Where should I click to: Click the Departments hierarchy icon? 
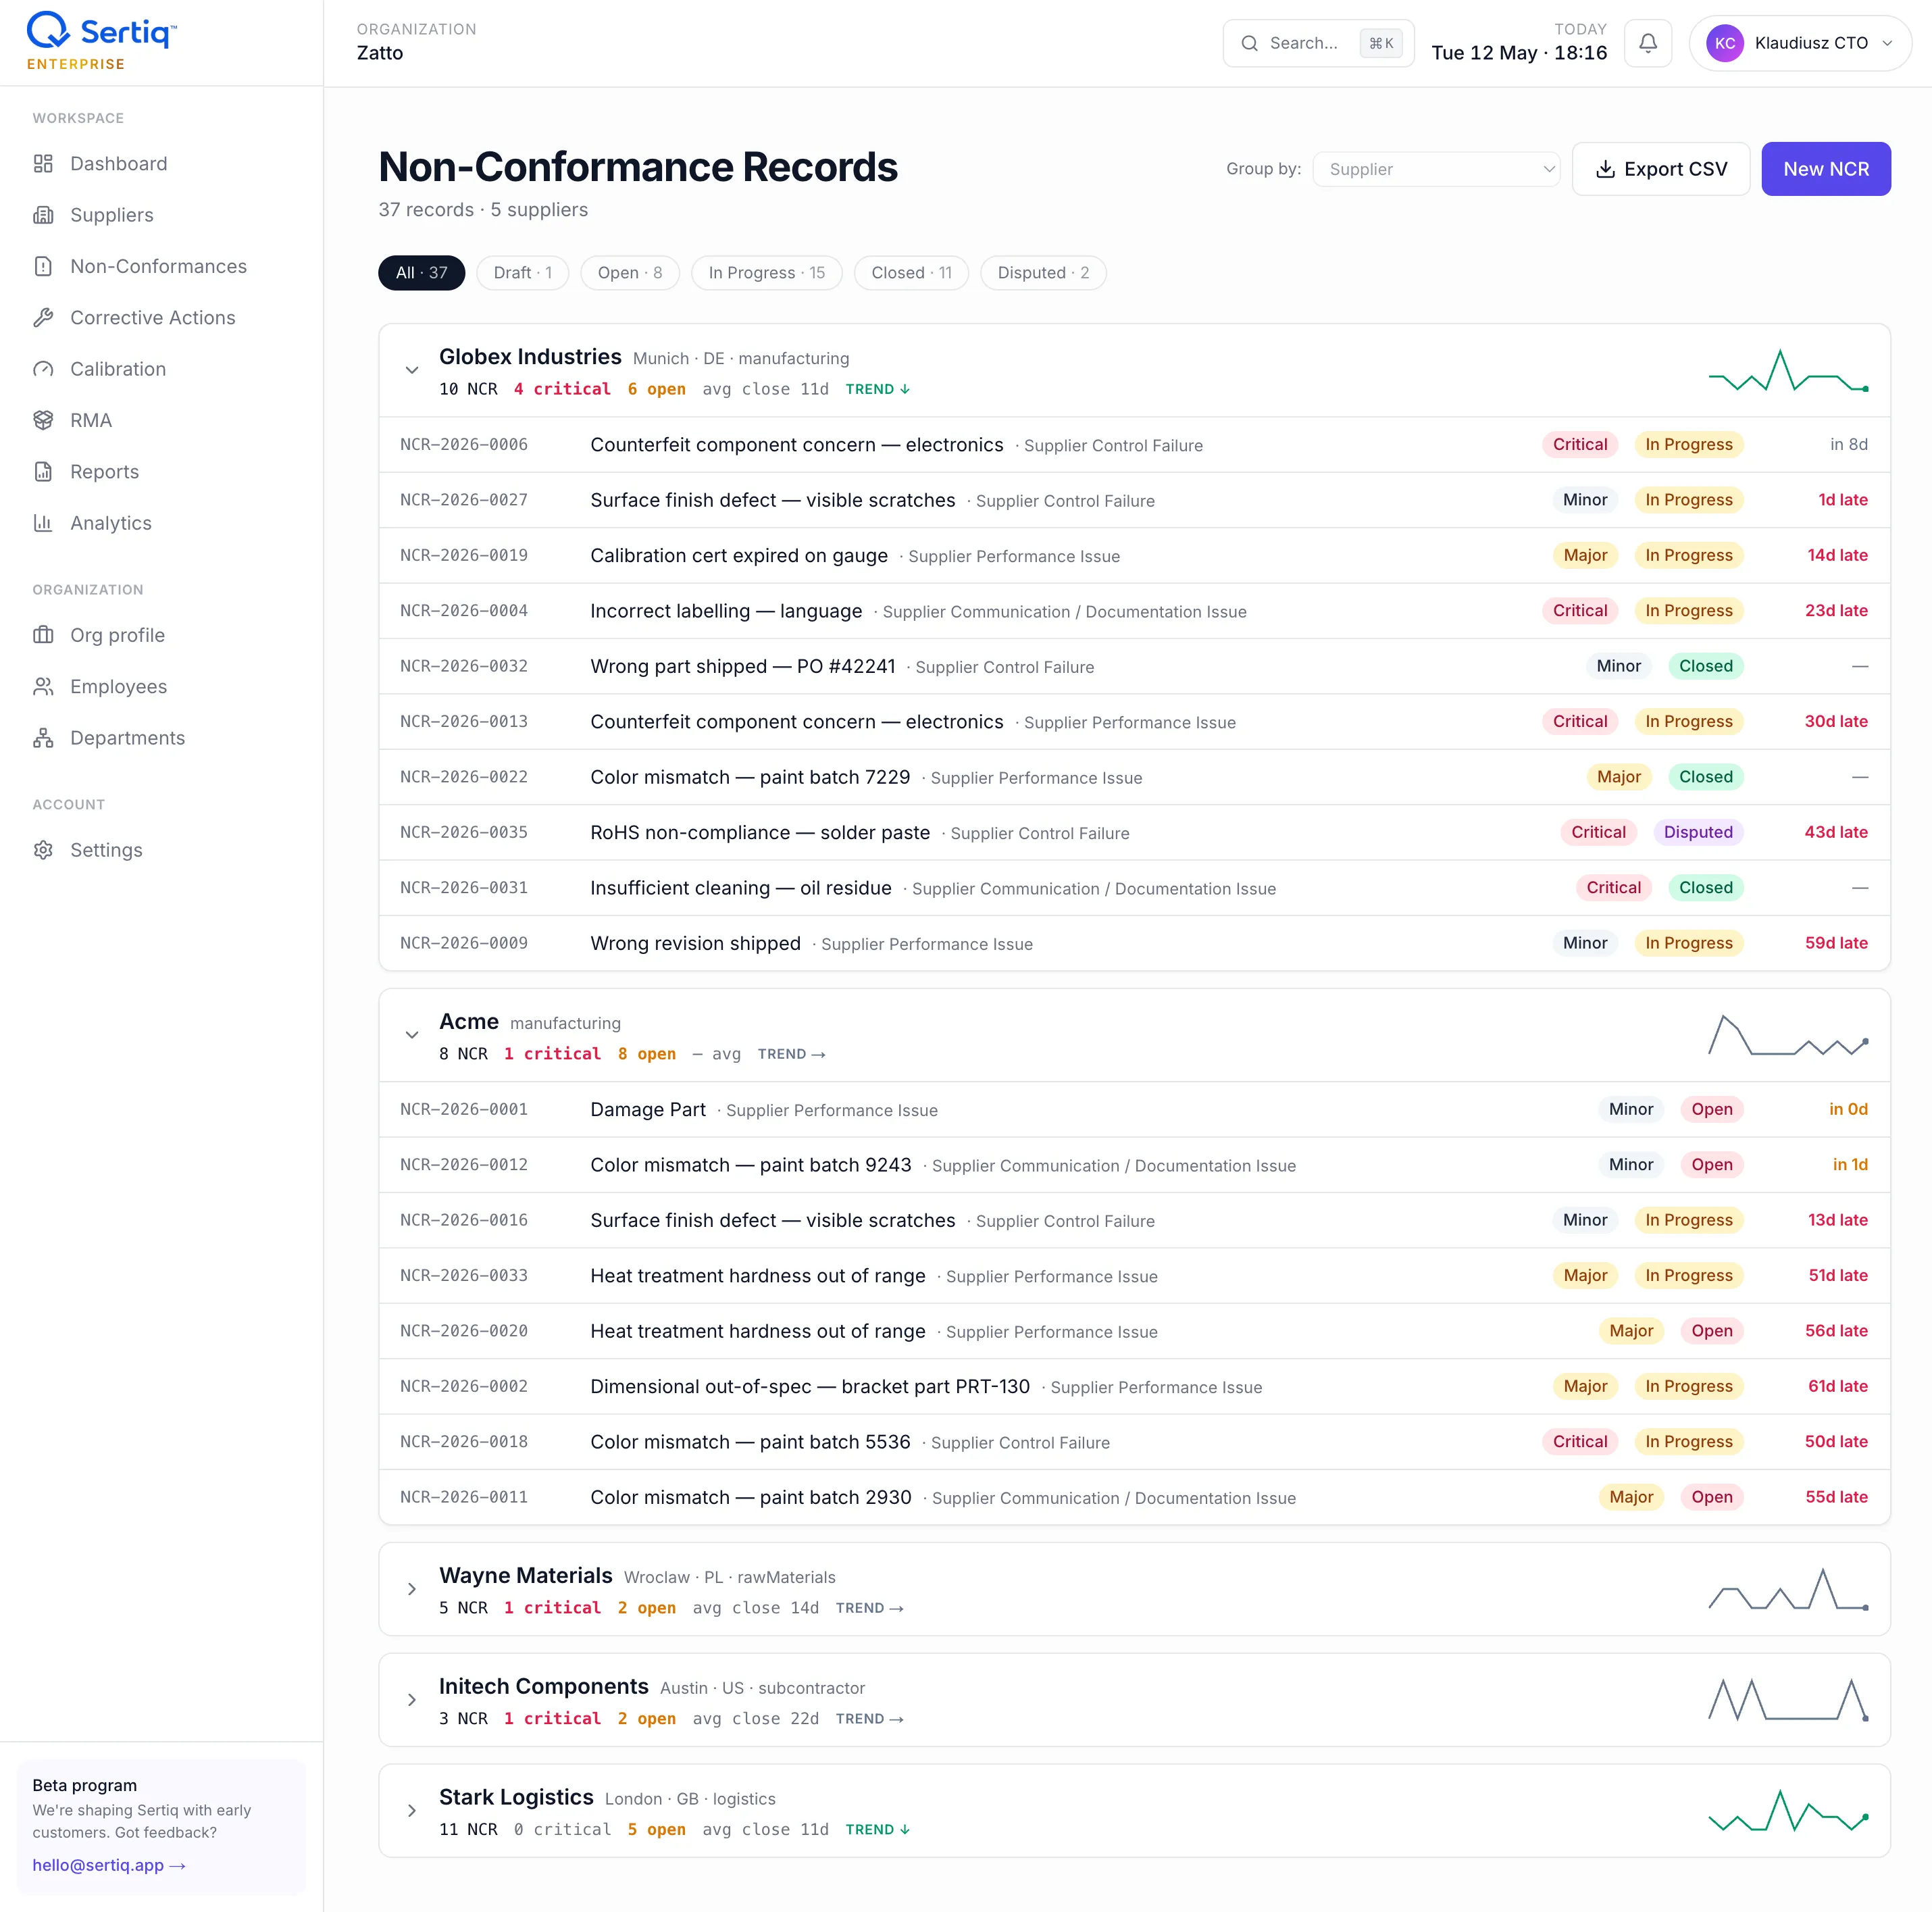pos(43,738)
